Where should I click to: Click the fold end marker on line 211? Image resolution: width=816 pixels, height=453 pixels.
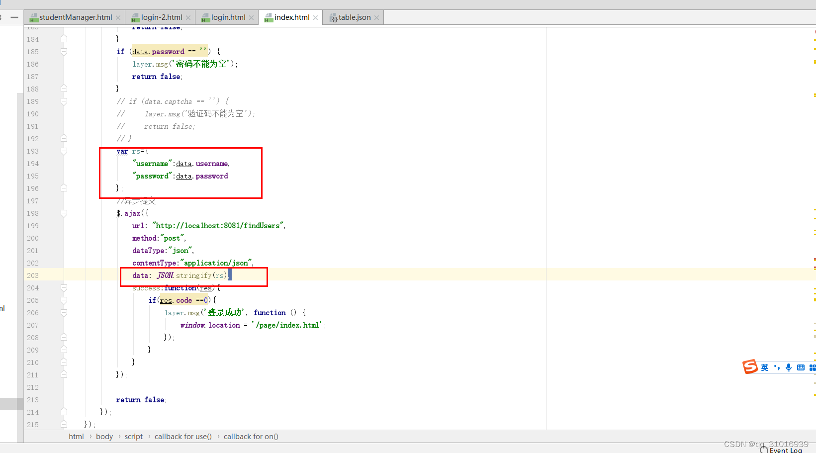click(64, 374)
